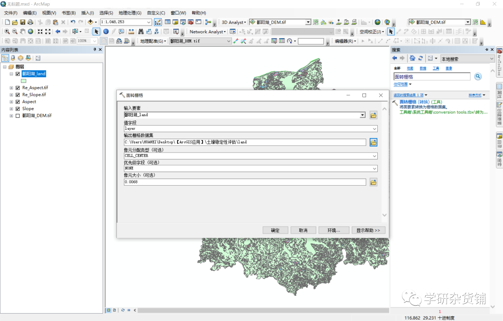Open the 输入要素 dropdown in the dialog
503x321 pixels.
click(x=362, y=115)
